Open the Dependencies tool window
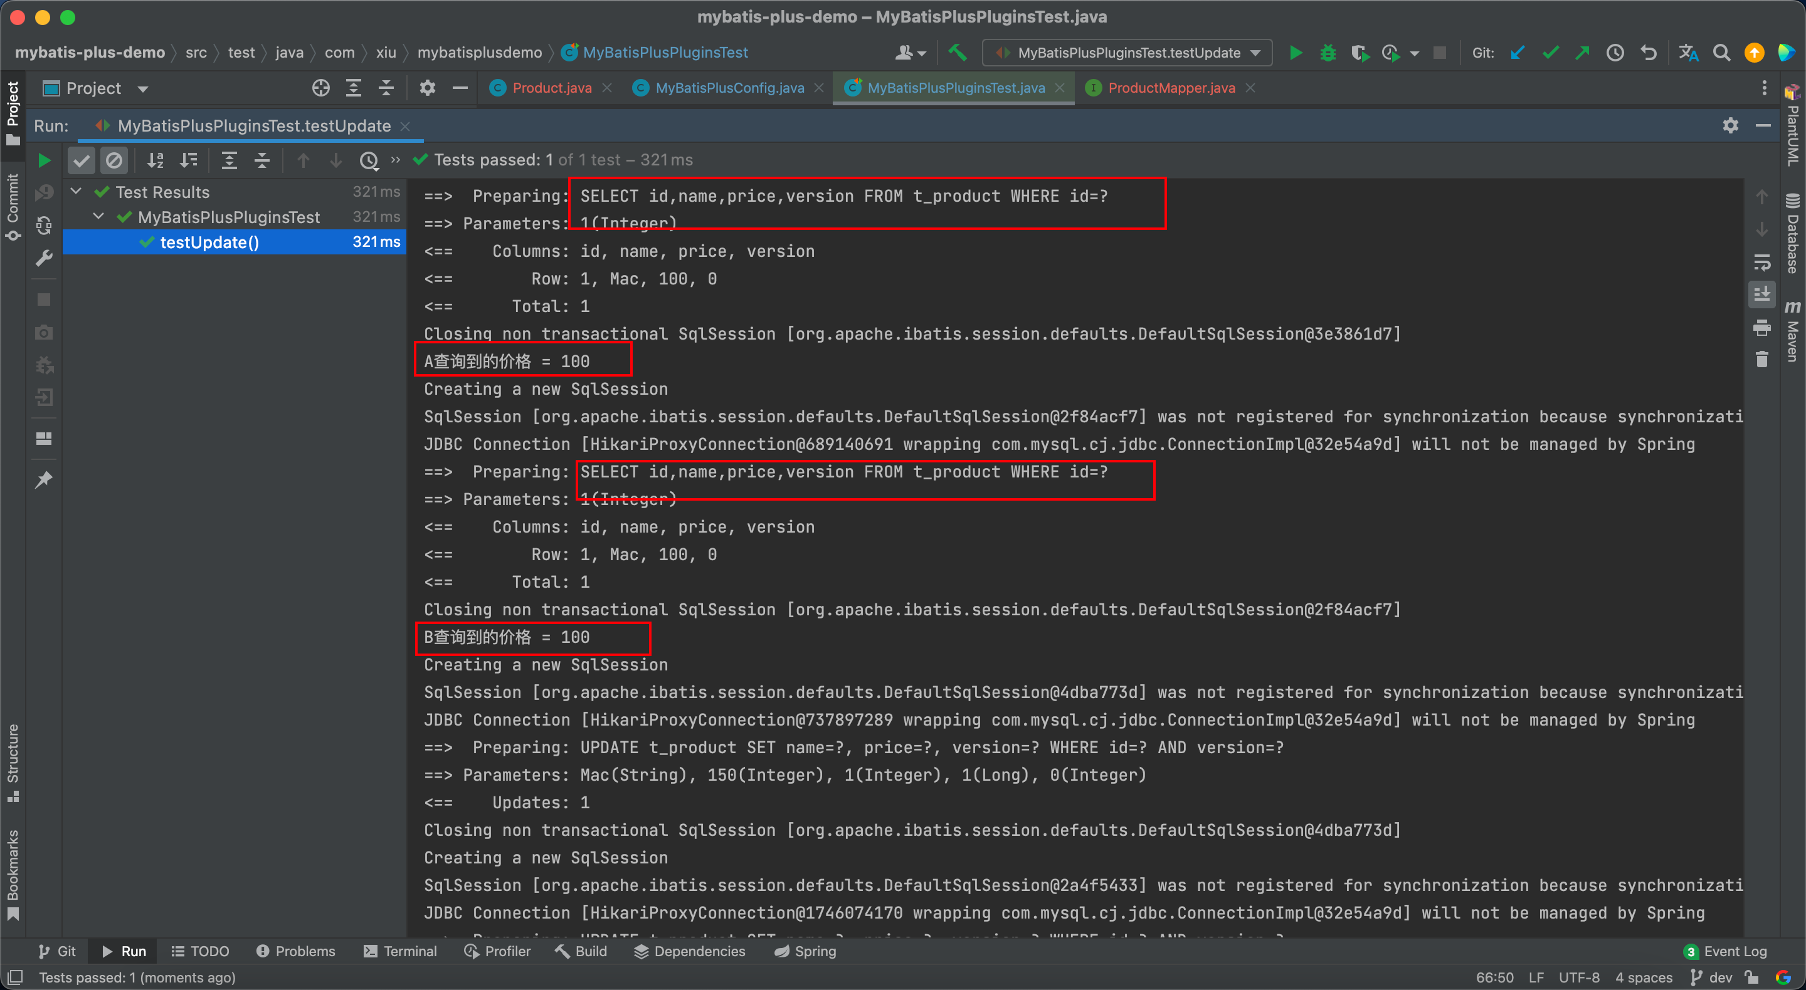 pyautogui.click(x=689, y=951)
